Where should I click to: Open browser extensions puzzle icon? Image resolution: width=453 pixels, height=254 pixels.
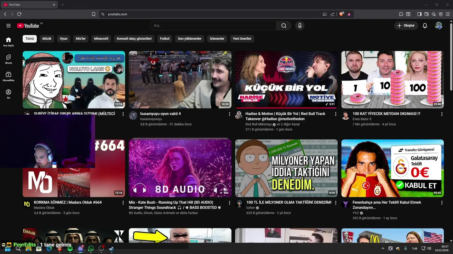tap(401, 14)
